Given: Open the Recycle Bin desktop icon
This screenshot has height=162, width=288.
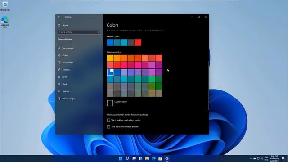Looking at the screenshot, I should (x=5, y=6).
